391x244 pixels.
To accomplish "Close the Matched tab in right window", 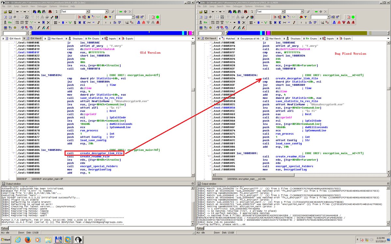I will [220, 38].
